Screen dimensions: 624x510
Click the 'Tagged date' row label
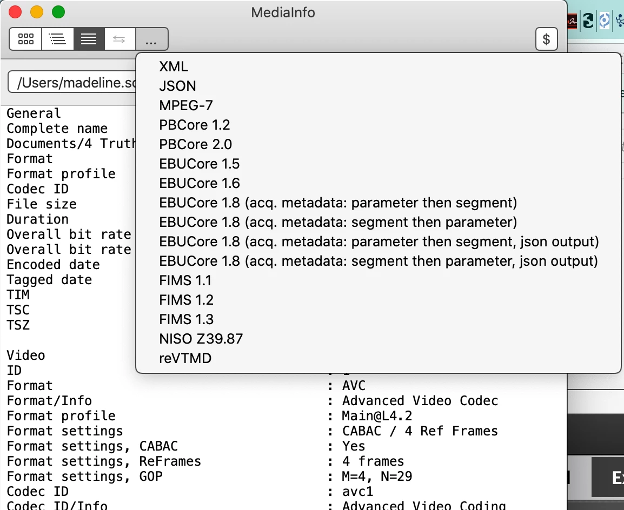pyautogui.click(x=49, y=280)
